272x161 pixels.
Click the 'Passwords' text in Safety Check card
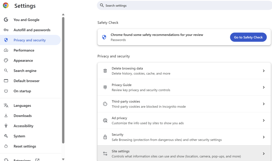(x=118, y=40)
